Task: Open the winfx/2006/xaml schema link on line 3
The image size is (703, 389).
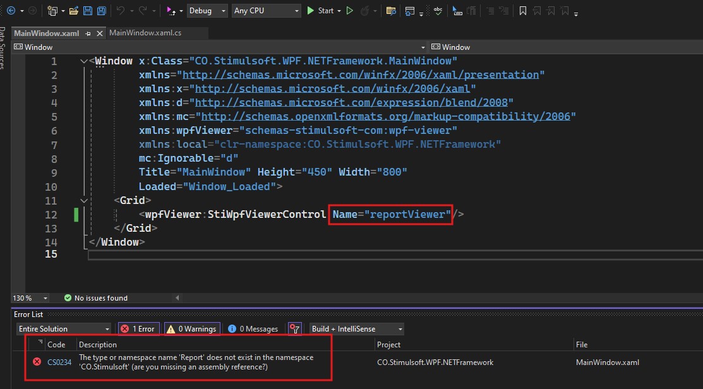Action: 332,89
